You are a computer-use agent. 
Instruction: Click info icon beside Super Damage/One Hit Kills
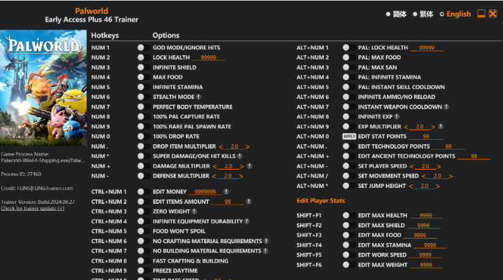[x=240, y=156]
